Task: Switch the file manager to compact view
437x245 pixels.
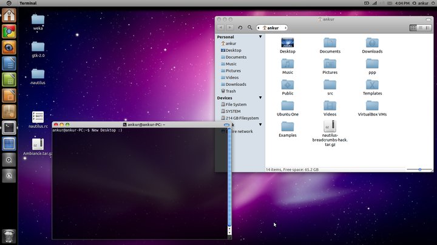Action: click(427, 28)
